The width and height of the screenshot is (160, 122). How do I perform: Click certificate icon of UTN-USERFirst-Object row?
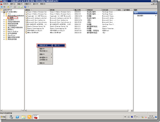coord(26,31)
